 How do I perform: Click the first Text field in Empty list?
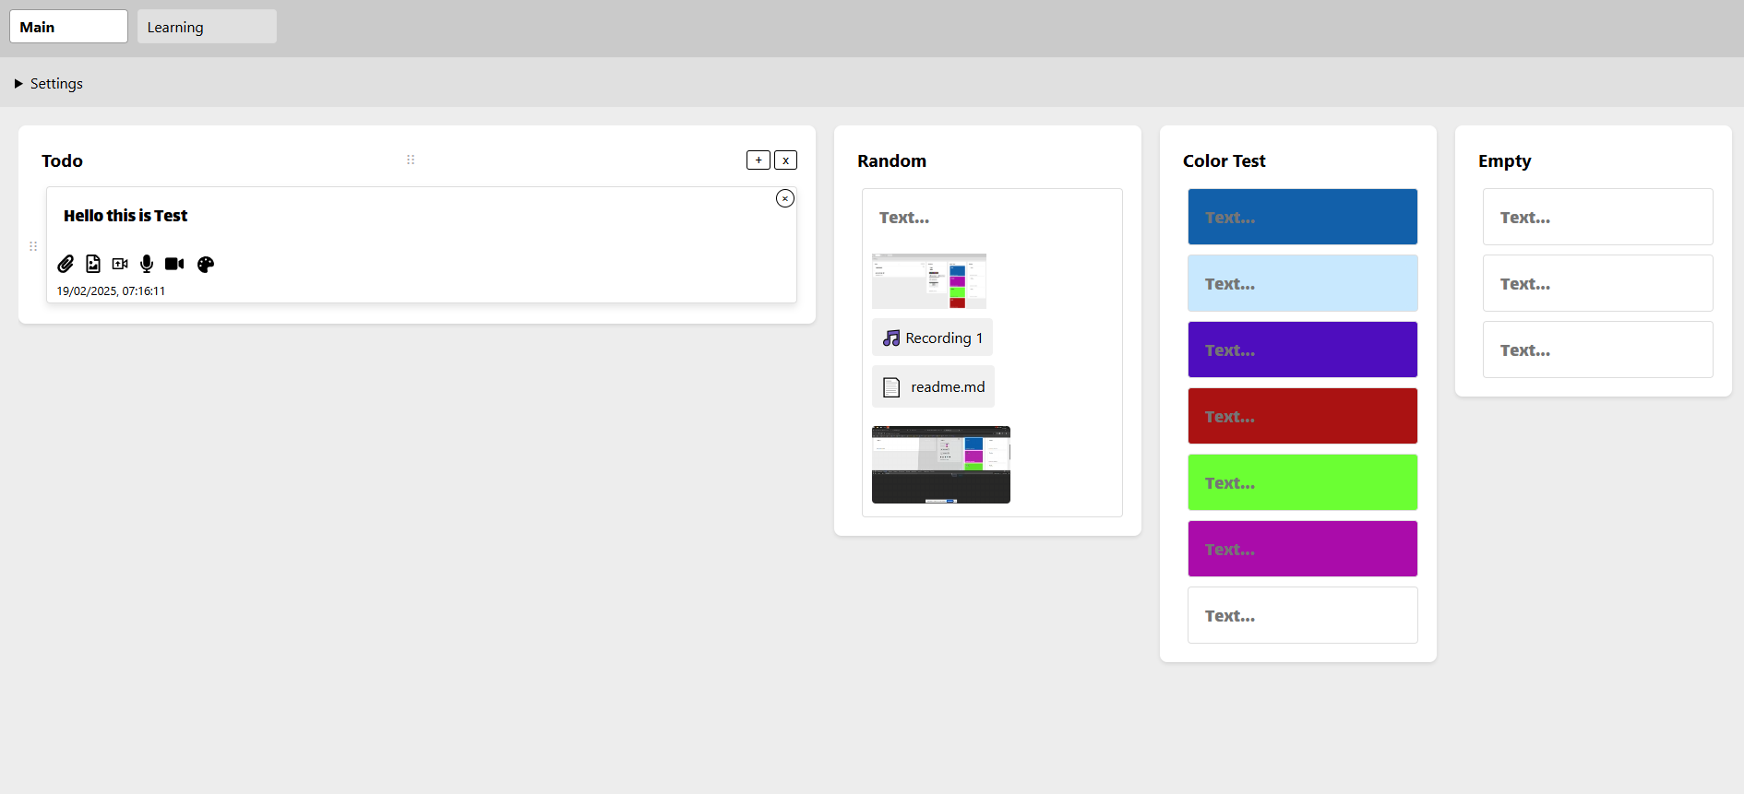[1597, 217]
